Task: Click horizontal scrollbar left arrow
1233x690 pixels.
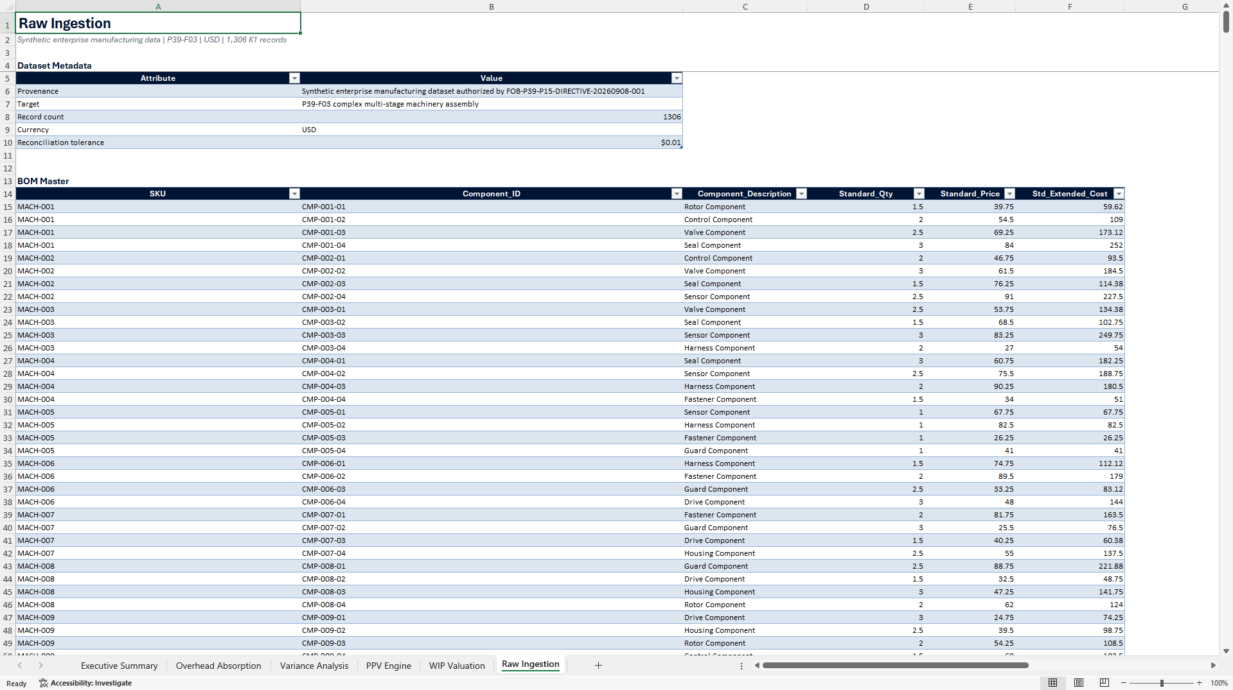Action: (x=757, y=666)
